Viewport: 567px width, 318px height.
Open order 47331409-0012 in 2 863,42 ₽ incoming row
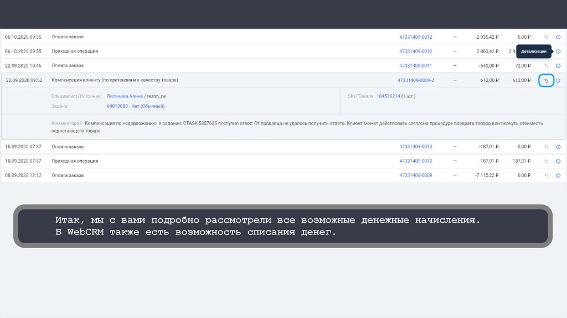pos(415,52)
